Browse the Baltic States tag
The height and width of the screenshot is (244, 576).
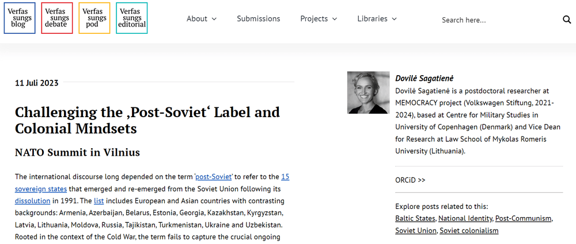coord(415,219)
